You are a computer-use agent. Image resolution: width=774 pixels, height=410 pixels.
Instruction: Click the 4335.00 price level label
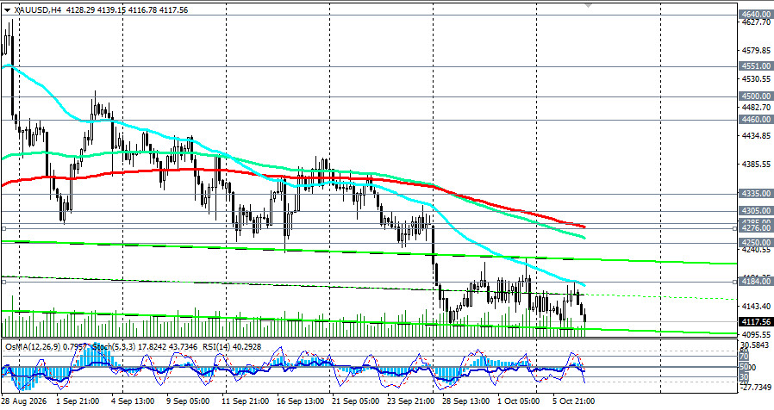[756, 194]
